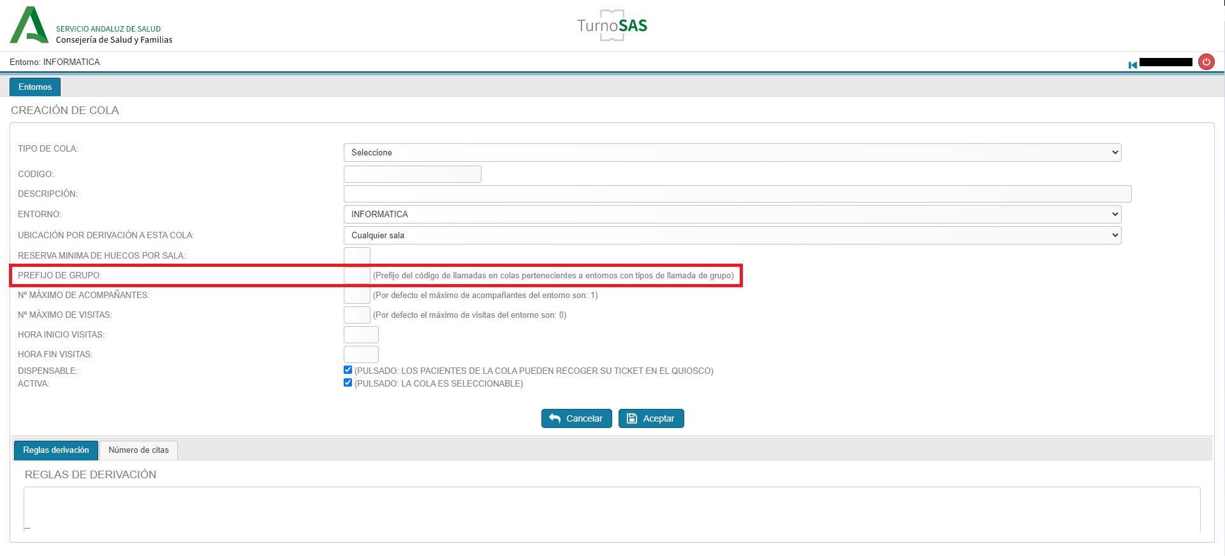Switch to the Número de citas tab
Screen dimensions: 1225x556
(x=138, y=450)
